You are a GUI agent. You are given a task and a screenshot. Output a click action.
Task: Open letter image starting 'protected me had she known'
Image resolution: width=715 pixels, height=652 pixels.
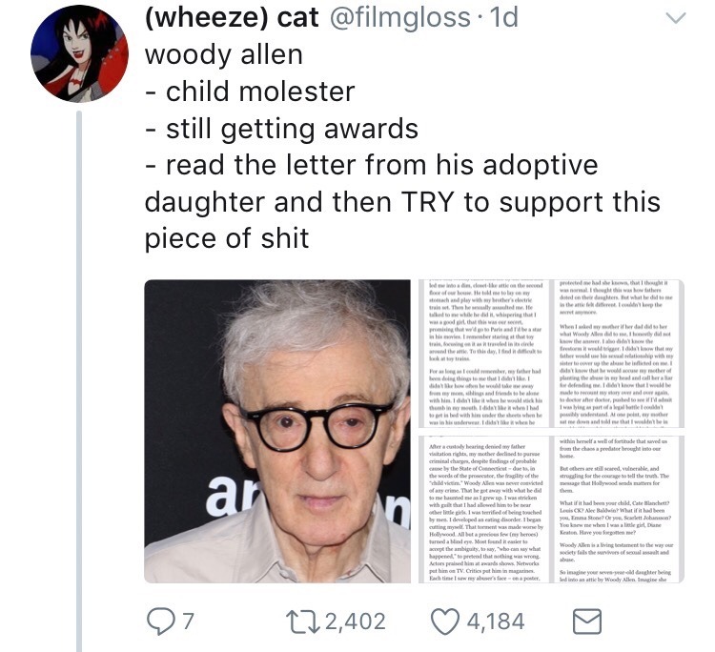point(619,354)
